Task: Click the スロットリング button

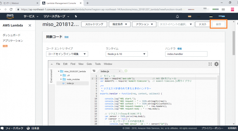Action: [x=94, y=24]
